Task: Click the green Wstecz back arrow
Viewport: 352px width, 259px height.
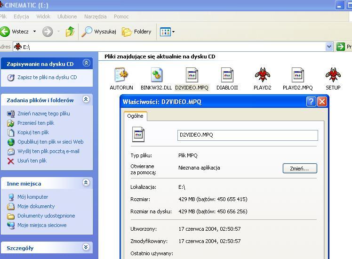Action: pyautogui.click(x=5, y=32)
